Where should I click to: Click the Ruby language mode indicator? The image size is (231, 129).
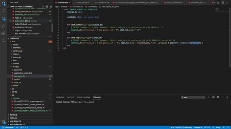click(218, 128)
